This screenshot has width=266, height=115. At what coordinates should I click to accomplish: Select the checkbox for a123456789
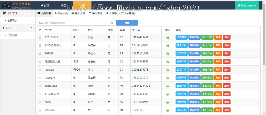(x=40, y=94)
